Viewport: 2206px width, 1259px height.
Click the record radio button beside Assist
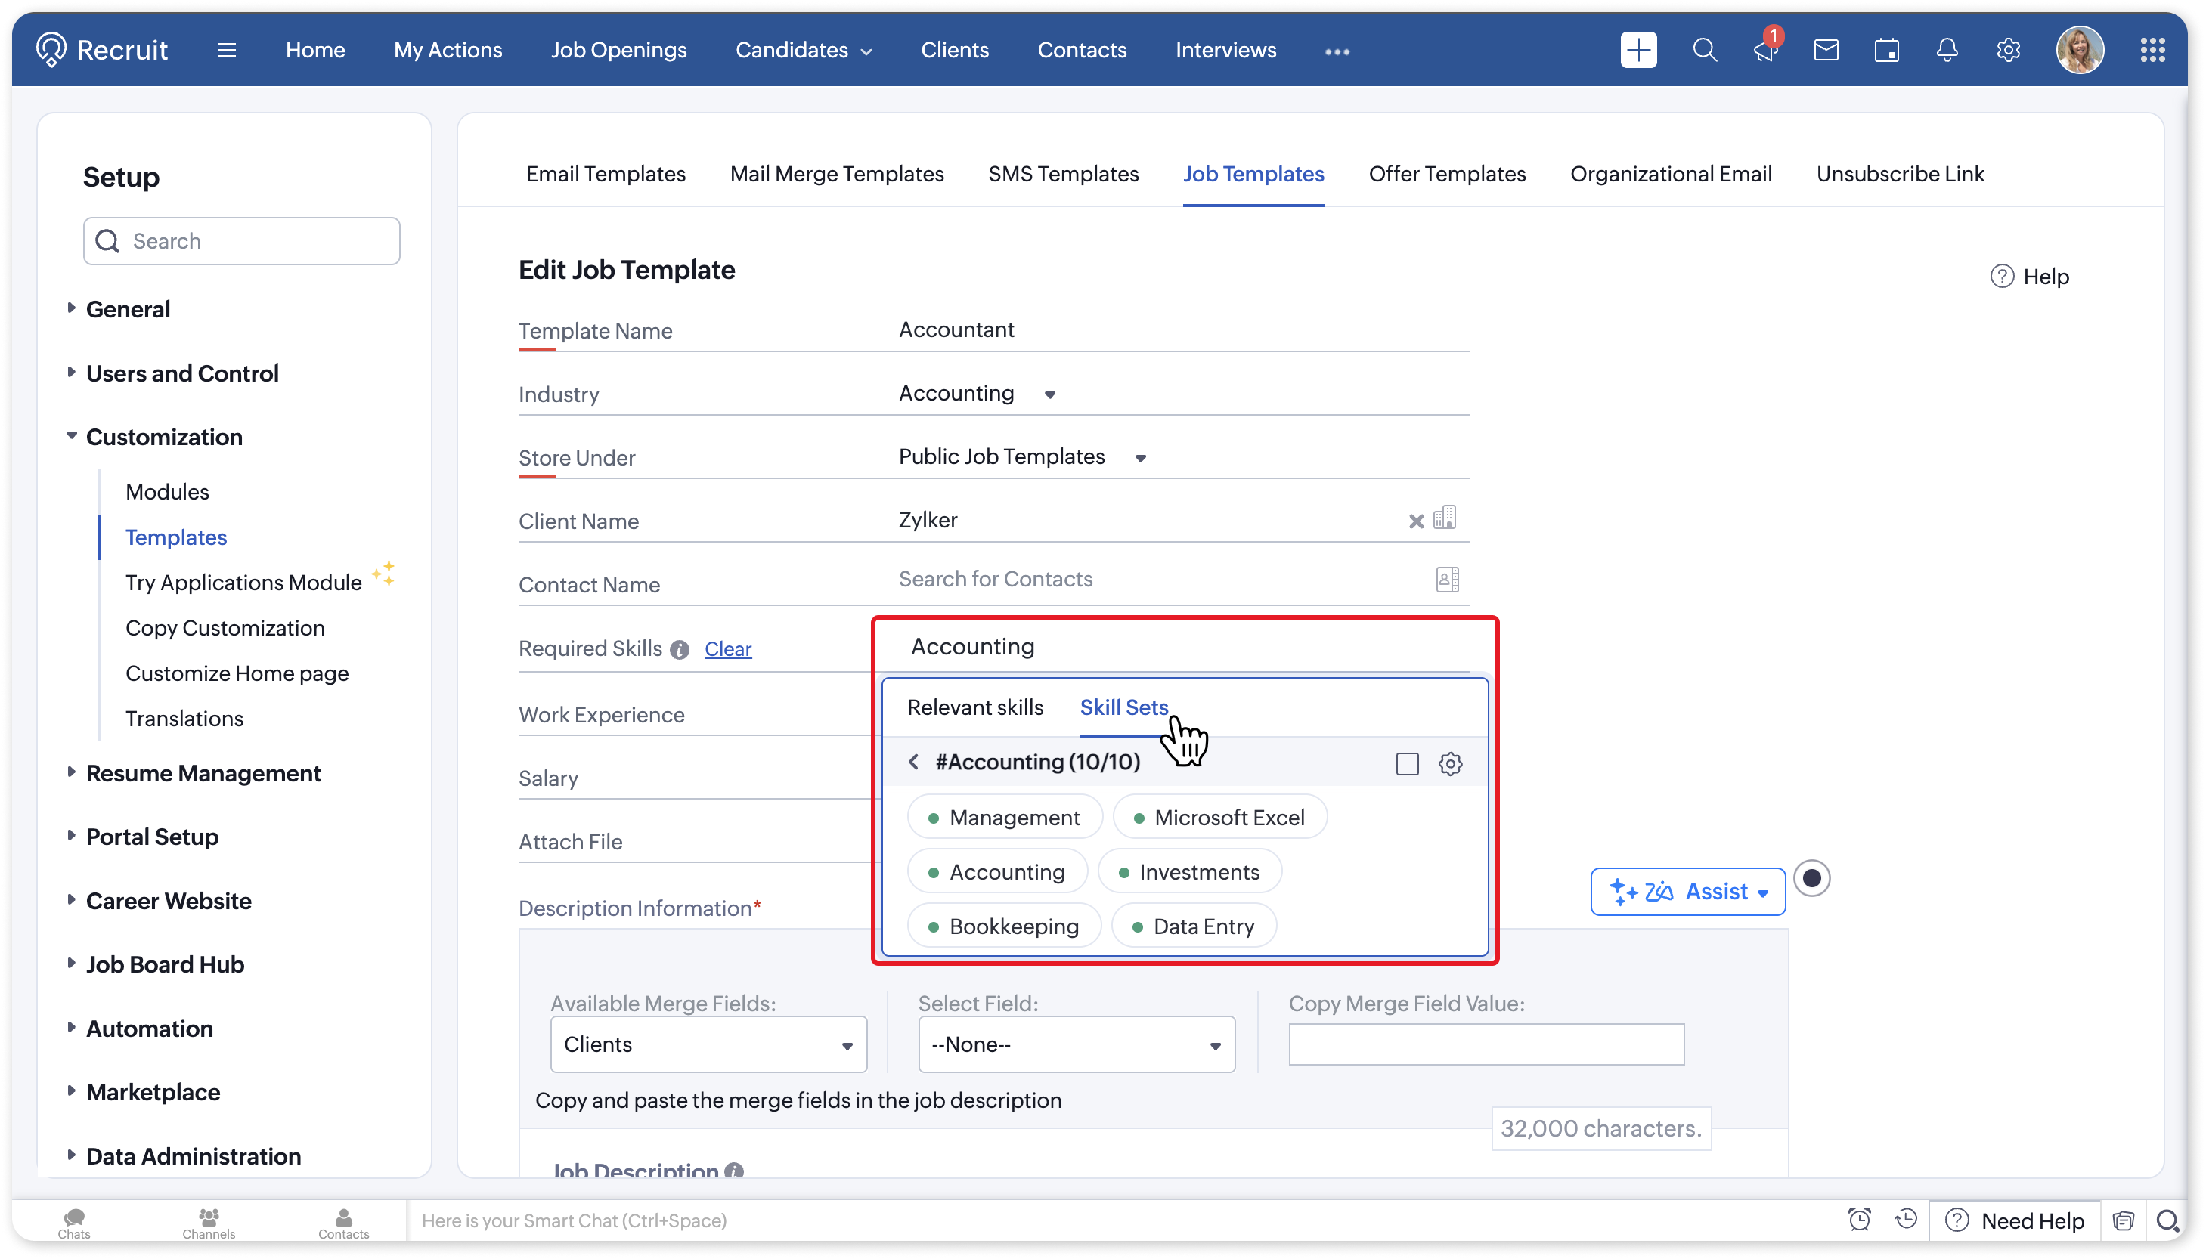click(x=1811, y=879)
